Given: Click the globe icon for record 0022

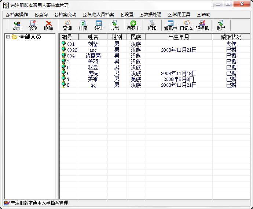Looking at the screenshot, I should tap(63, 49).
